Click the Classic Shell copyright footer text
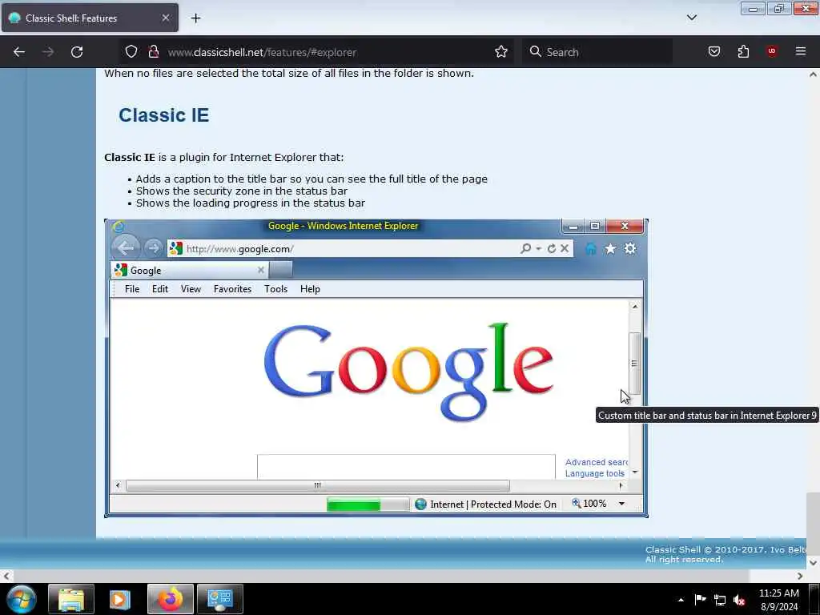The height and width of the screenshot is (615, 820). point(726,554)
